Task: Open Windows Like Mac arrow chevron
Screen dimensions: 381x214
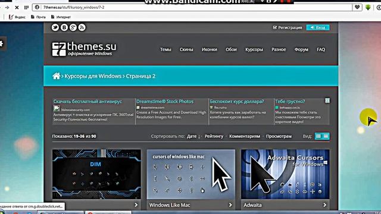Action: [230, 205]
